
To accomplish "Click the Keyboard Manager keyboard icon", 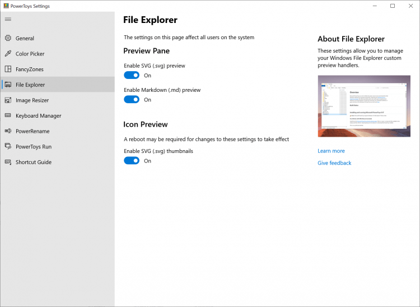I will (8, 116).
